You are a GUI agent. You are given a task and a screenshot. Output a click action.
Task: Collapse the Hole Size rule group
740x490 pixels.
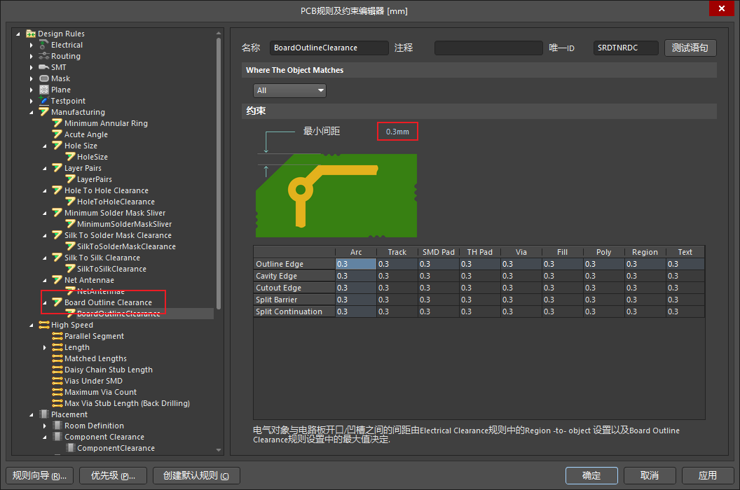[x=44, y=146]
